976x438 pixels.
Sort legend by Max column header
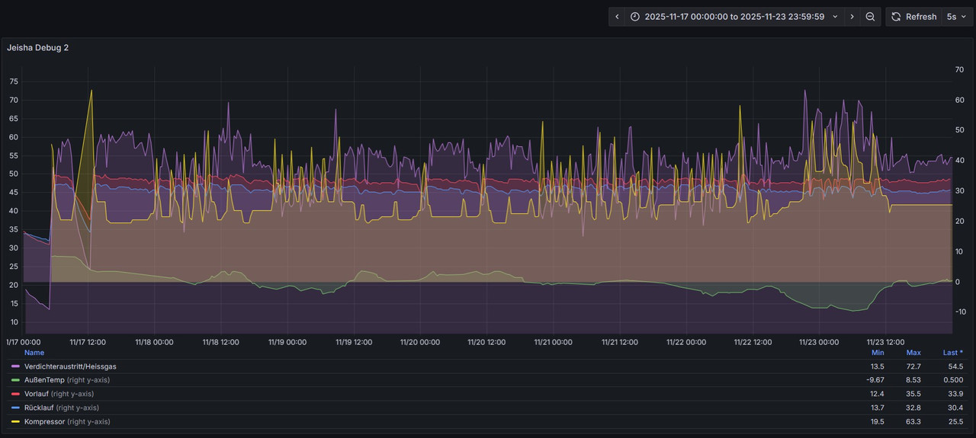pyautogui.click(x=913, y=353)
